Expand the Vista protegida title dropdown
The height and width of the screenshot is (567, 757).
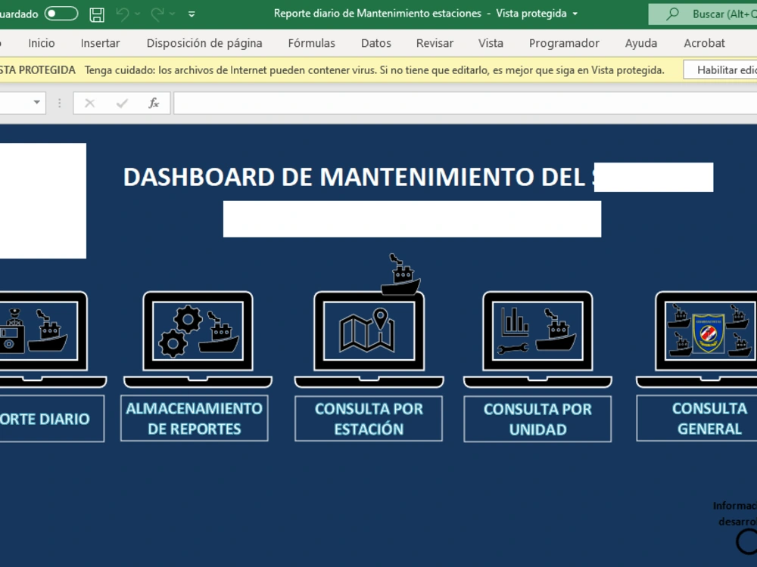point(575,14)
